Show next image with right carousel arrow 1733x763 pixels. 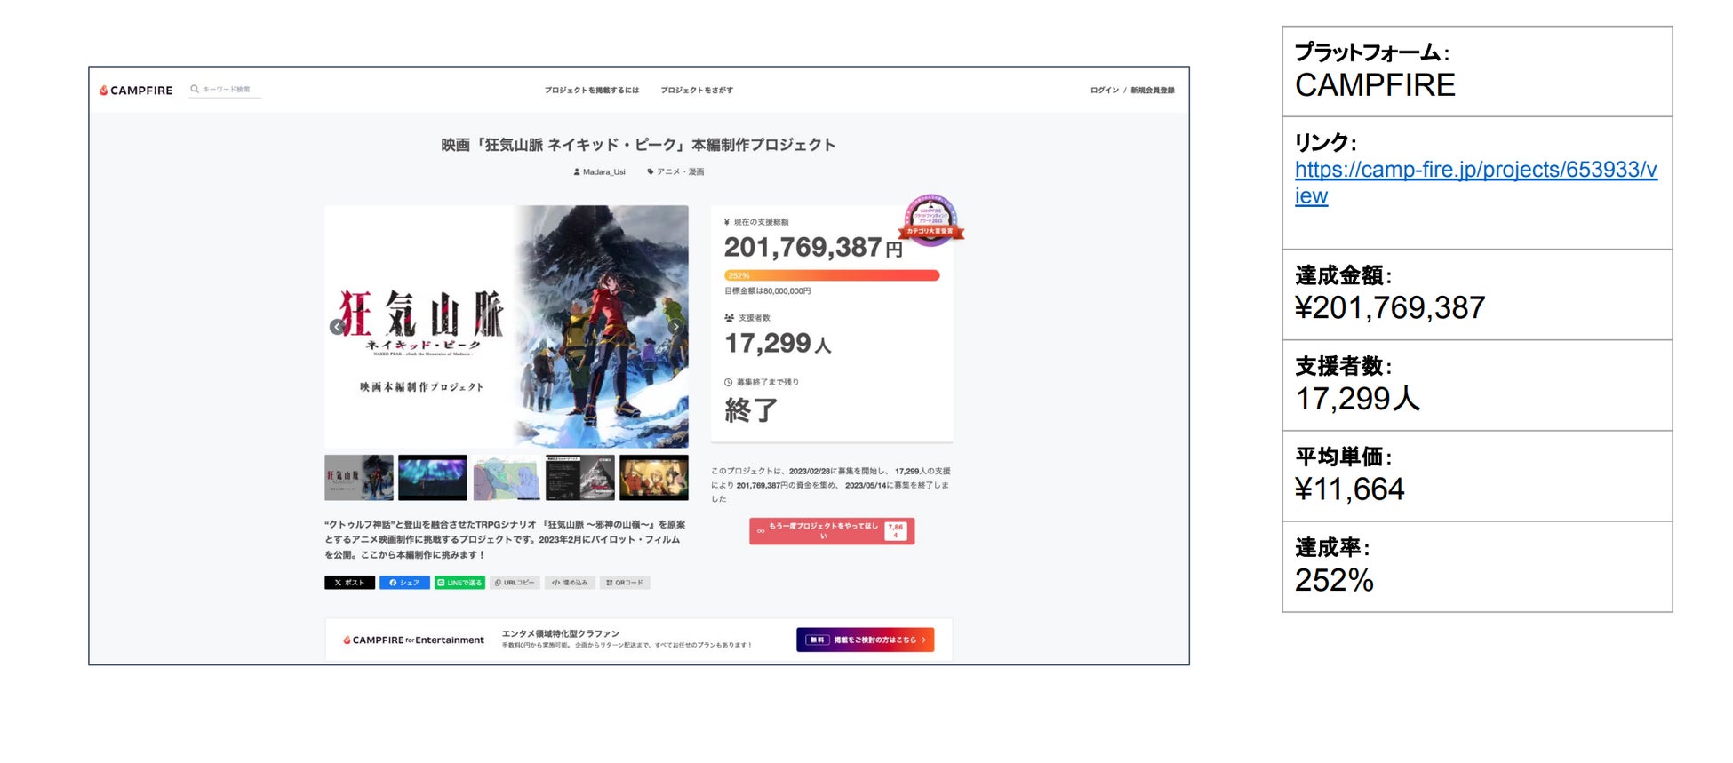pyautogui.click(x=675, y=327)
